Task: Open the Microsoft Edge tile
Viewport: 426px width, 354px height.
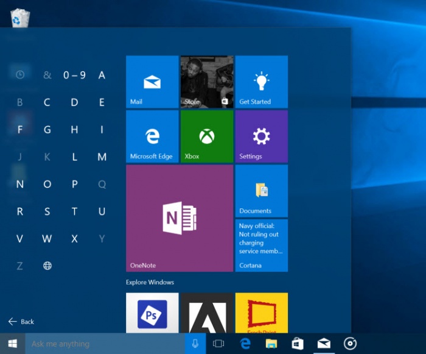Action: 152,136
